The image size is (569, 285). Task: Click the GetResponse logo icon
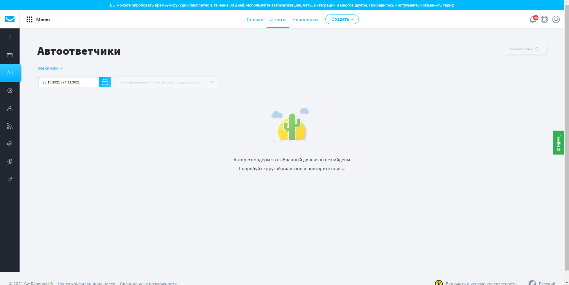coord(10,19)
